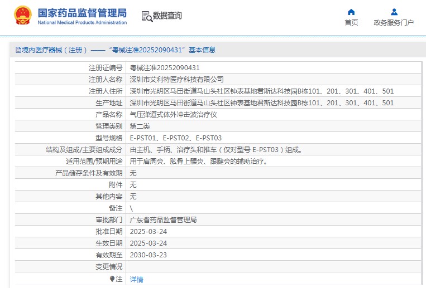426x288 pixels.
Task: Click the 备注 row label
Action: tap(116, 208)
